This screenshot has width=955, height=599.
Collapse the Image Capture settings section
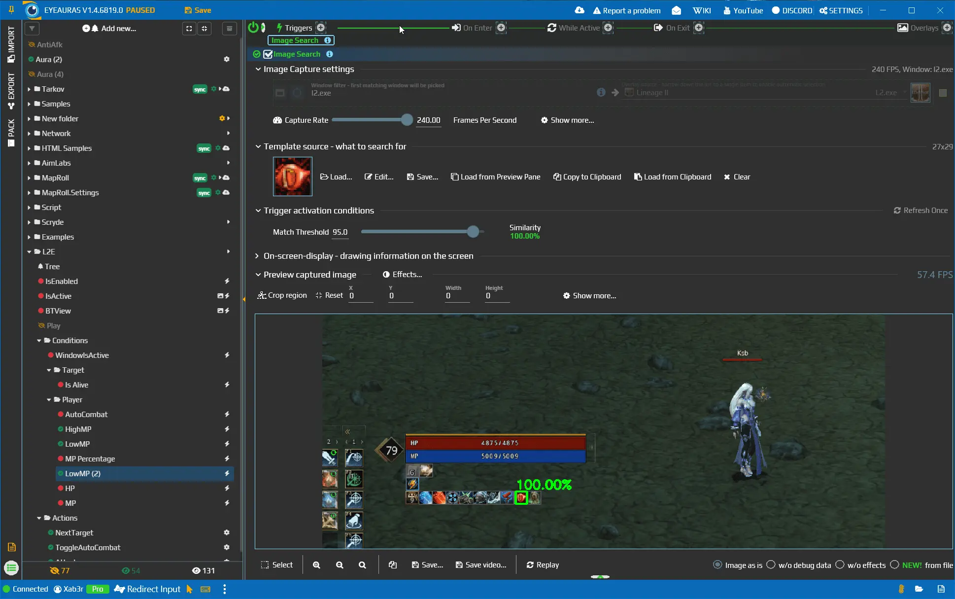tap(258, 69)
